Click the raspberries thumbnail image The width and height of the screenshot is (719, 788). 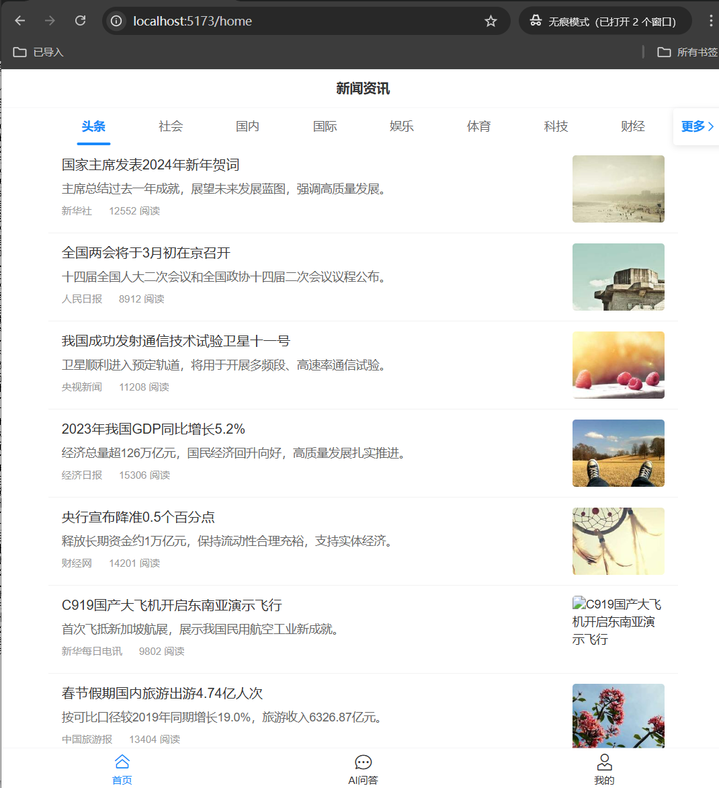pyautogui.click(x=618, y=365)
